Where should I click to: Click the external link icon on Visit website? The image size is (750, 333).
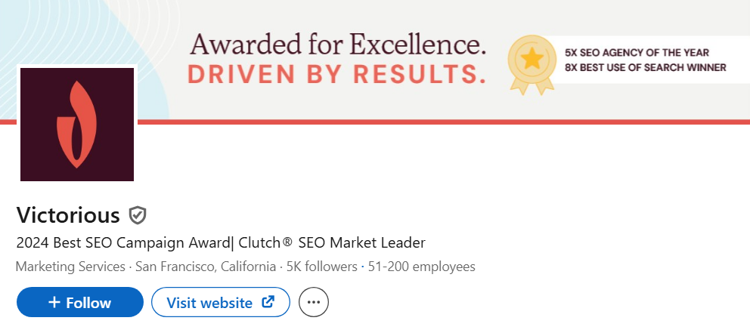268,302
